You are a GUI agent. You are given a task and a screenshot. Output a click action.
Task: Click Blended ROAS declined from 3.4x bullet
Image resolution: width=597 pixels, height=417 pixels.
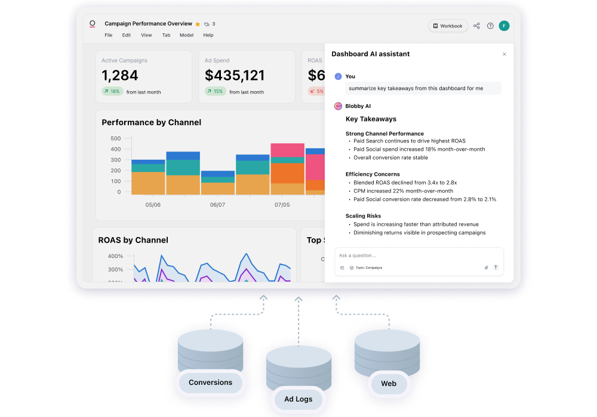(x=405, y=183)
